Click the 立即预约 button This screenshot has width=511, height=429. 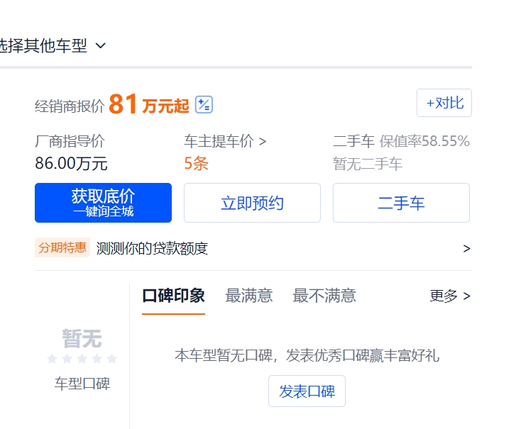click(252, 203)
